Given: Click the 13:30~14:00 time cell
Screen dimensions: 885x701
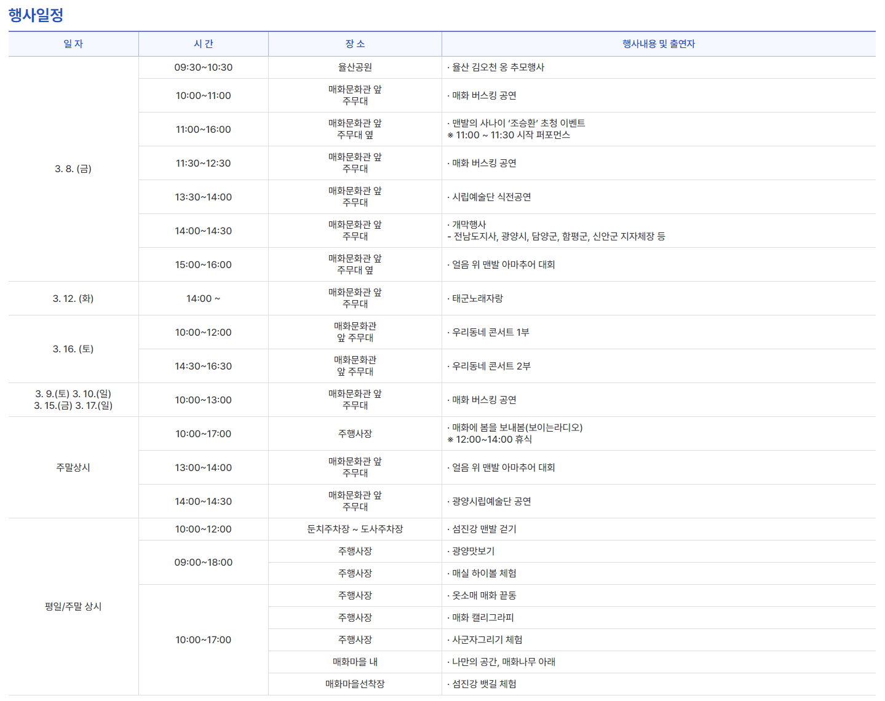Looking at the screenshot, I should tap(204, 197).
